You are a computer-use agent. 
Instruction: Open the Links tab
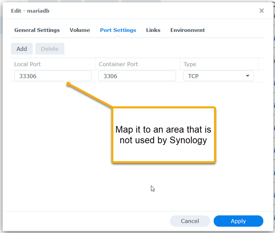153,30
